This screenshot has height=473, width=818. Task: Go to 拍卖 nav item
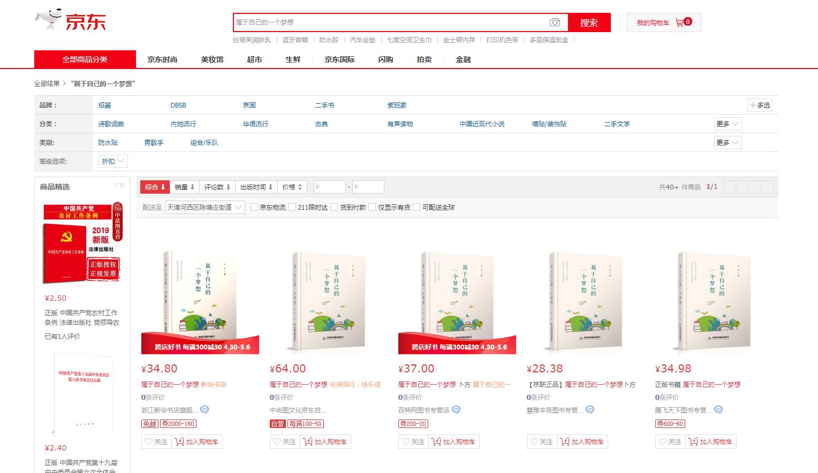click(x=424, y=59)
